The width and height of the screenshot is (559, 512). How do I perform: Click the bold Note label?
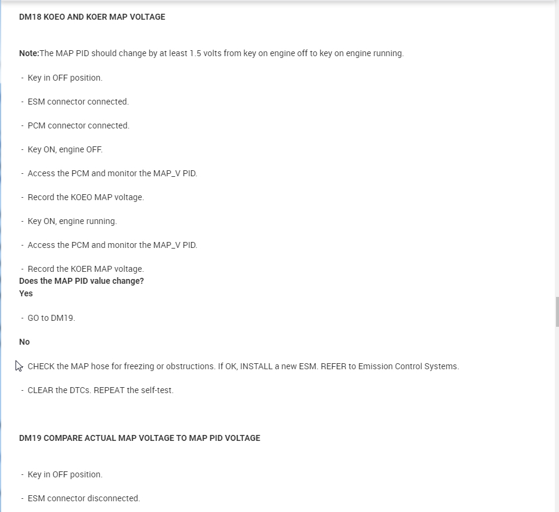point(29,53)
